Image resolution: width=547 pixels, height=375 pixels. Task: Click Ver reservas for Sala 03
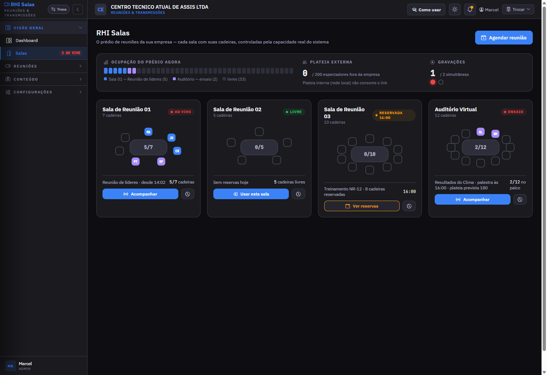pos(362,206)
